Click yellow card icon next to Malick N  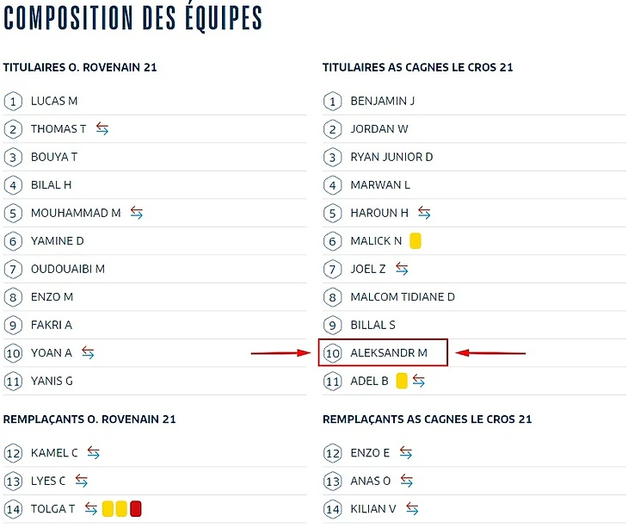416,241
